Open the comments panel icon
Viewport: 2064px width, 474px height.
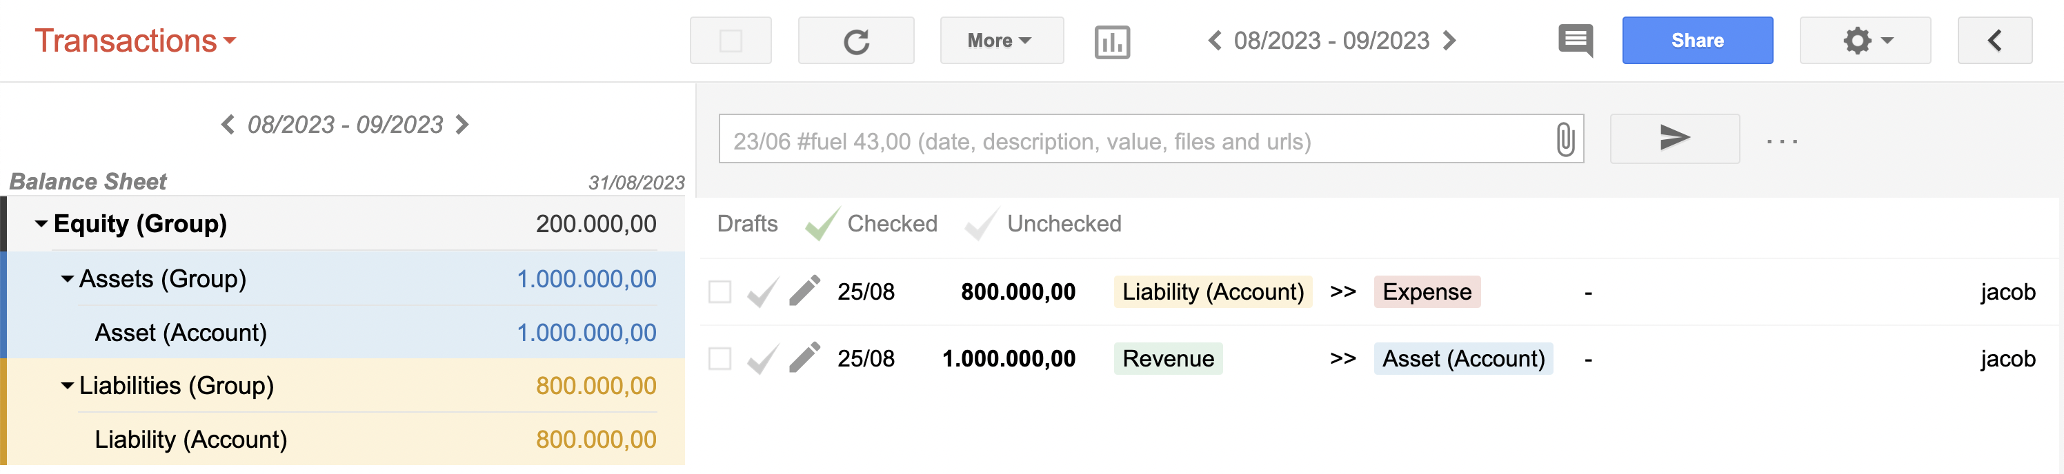(x=1574, y=40)
